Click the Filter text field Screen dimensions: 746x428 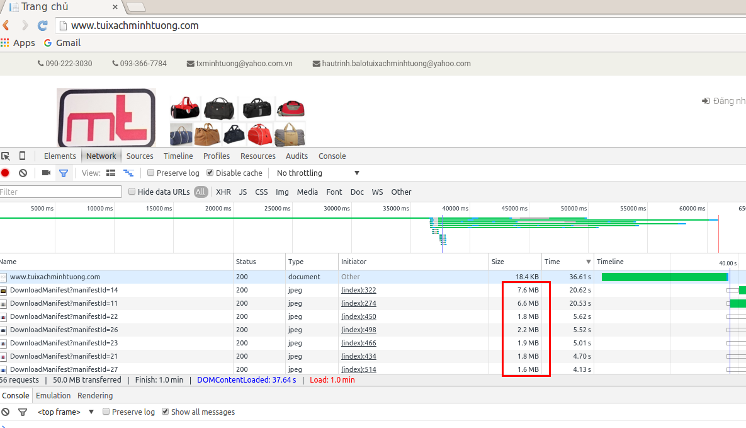pos(60,192)
